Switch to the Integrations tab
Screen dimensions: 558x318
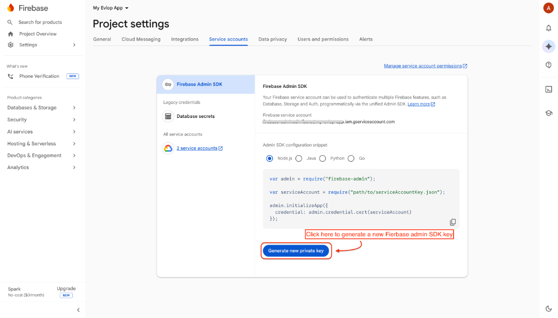(184, 39)
